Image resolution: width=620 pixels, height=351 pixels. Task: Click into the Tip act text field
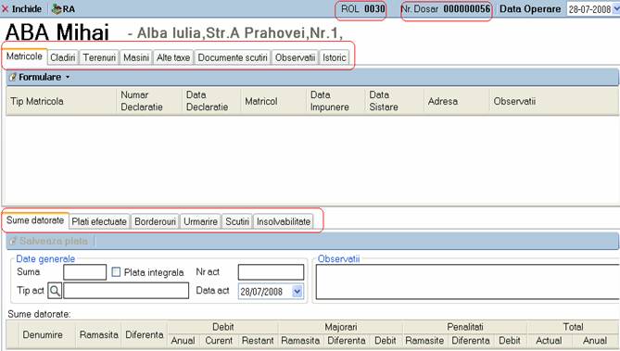(126, 291)
